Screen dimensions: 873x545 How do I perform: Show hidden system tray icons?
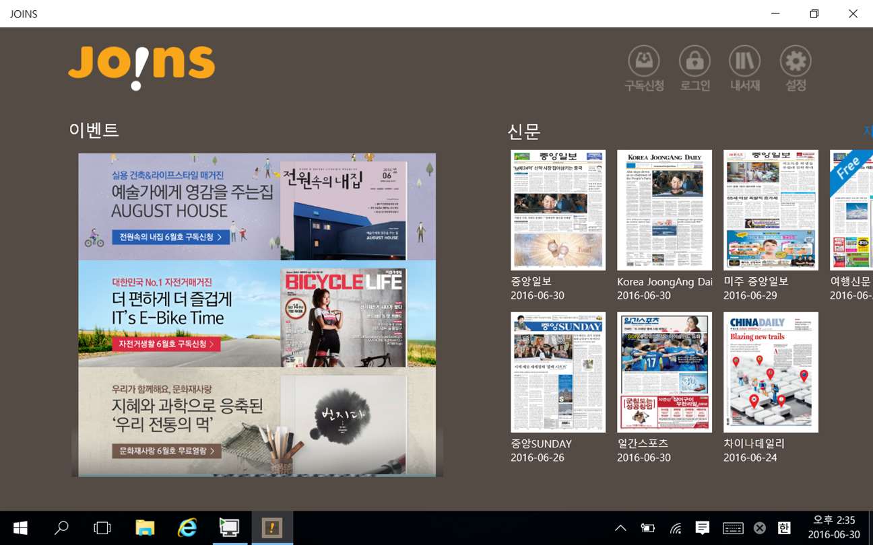point(620,528)
